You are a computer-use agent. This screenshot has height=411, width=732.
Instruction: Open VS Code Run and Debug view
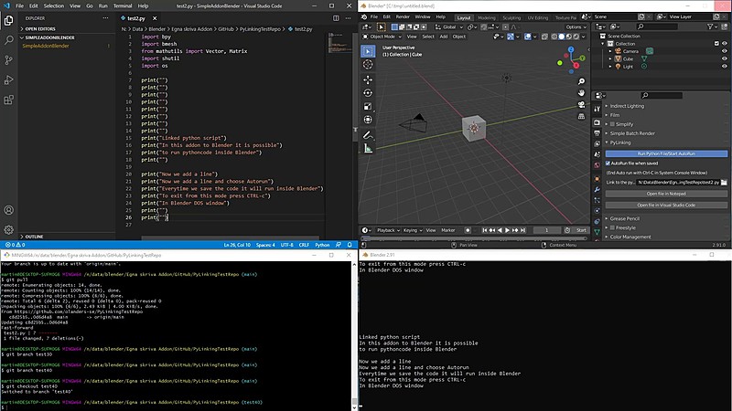click(8, 80)
